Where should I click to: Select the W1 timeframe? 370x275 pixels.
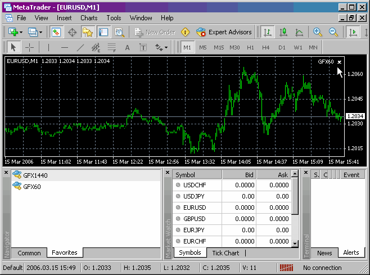[x=298, y=47]
